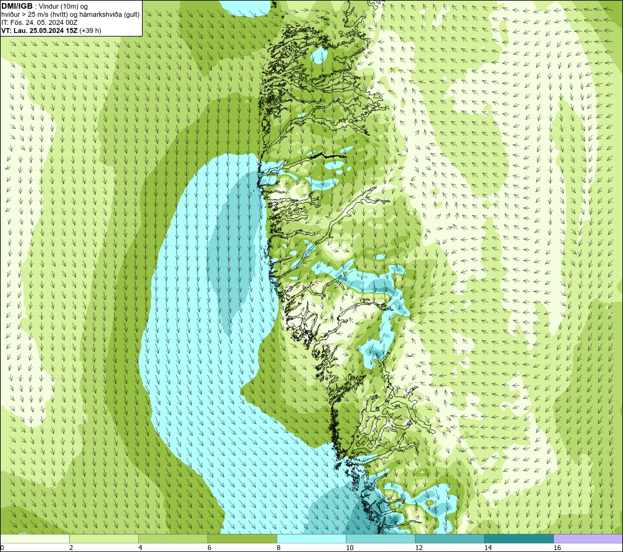The width and height of the screenshot is (623, 552).
Task: Select the 0–2 m/s palest legend swatch
Action: (x=35, y=538)
